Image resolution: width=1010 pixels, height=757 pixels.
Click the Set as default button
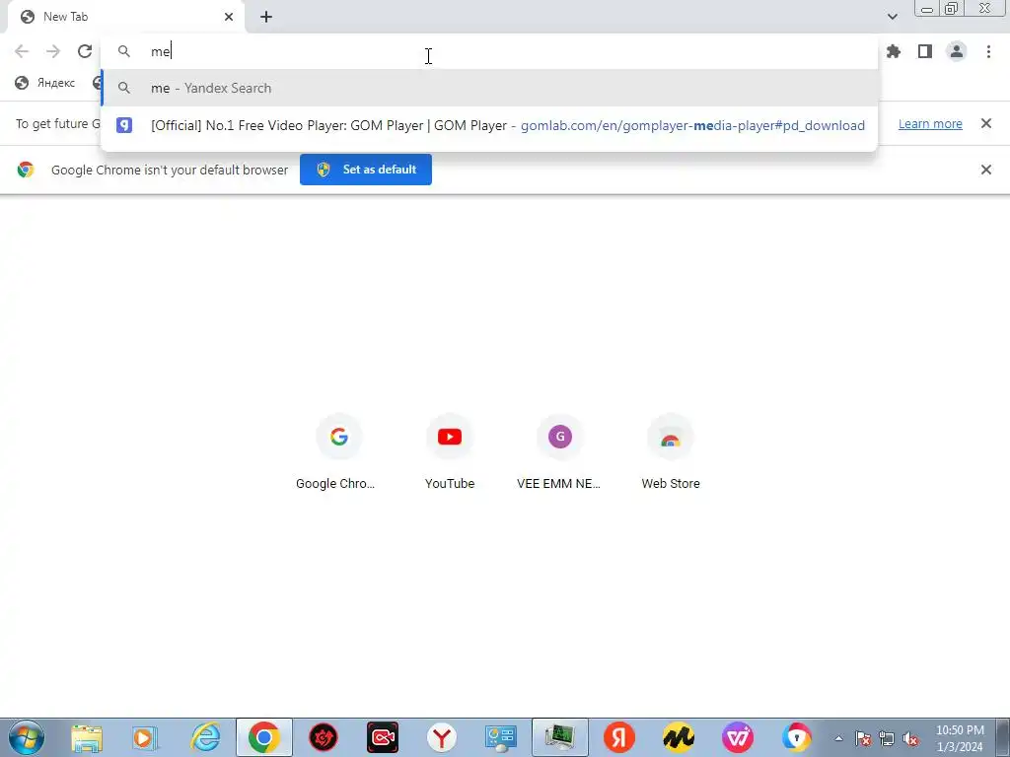(365, 170)
